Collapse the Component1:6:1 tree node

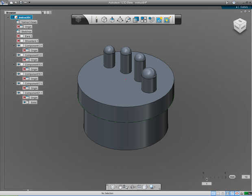(x=14, y=74)
